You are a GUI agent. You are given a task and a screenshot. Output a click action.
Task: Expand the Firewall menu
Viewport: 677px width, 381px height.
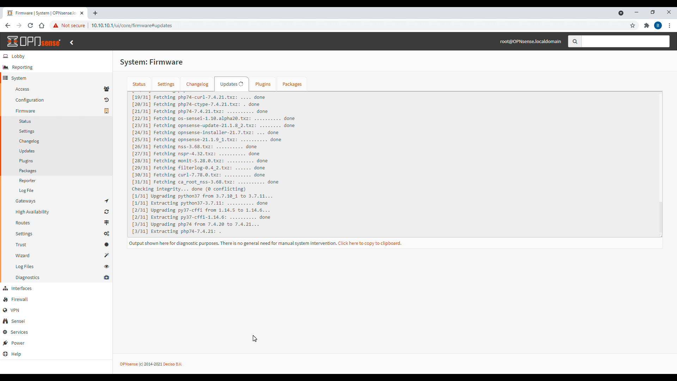(x=56, y=300)
